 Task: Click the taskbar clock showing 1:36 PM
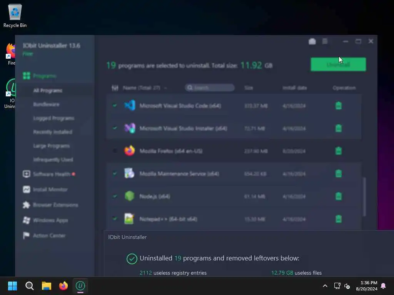coord(367,286)
